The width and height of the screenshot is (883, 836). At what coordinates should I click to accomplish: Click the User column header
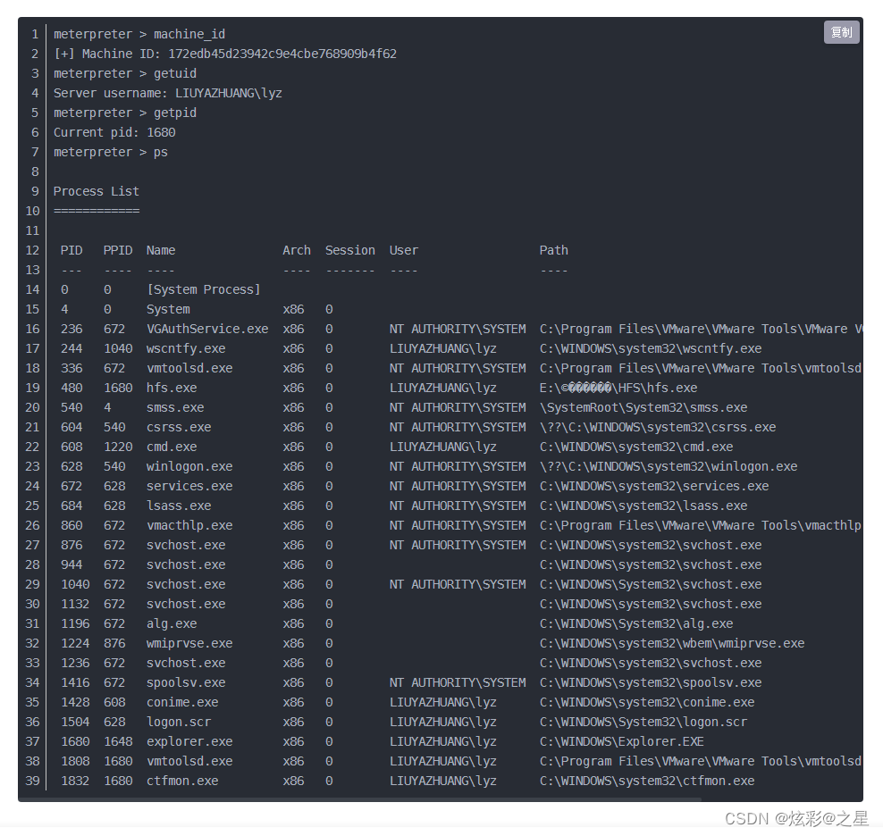(x=404, y=250)
